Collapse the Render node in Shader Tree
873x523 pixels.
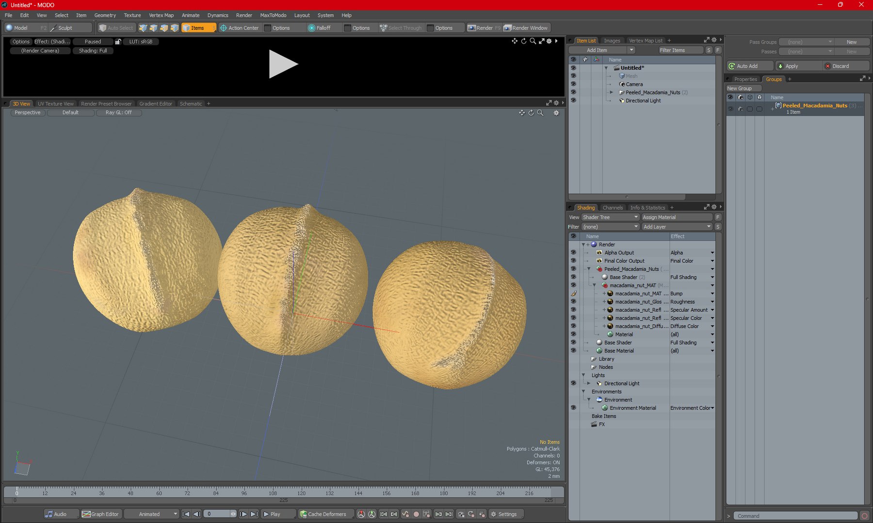point(583,245)
